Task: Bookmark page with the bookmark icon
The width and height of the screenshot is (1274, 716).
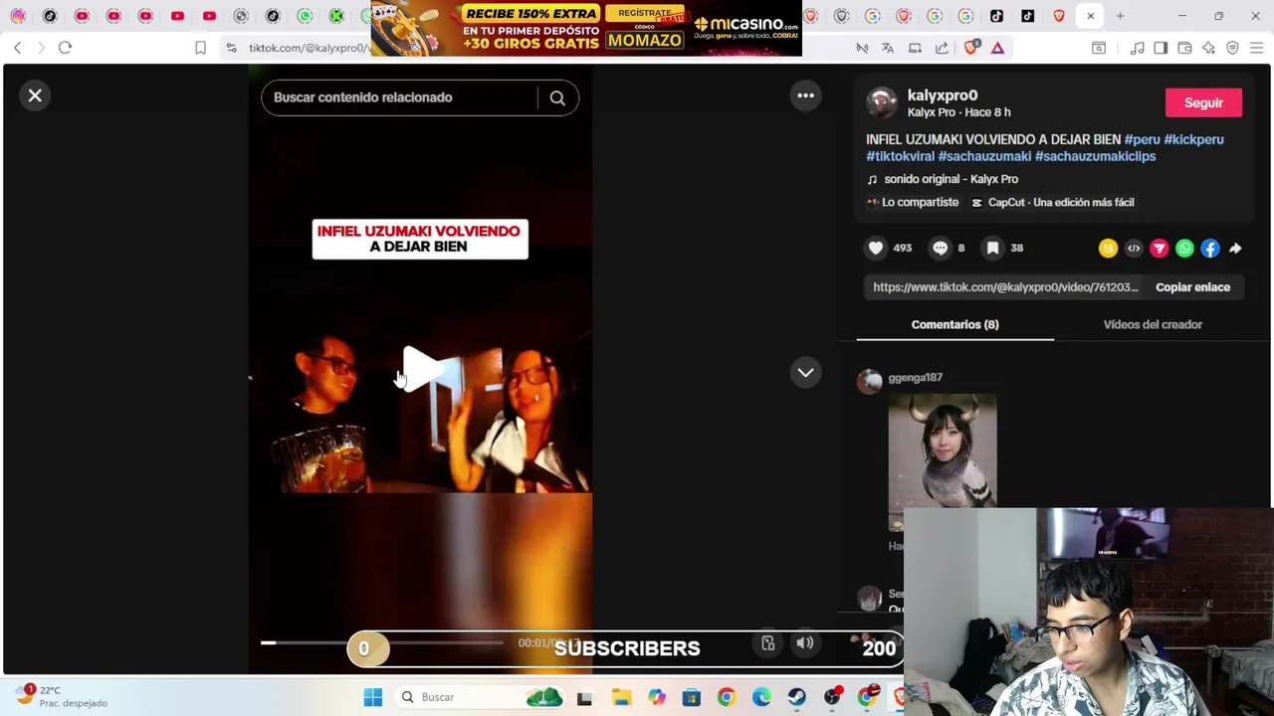Action: (x=200, y=48)
